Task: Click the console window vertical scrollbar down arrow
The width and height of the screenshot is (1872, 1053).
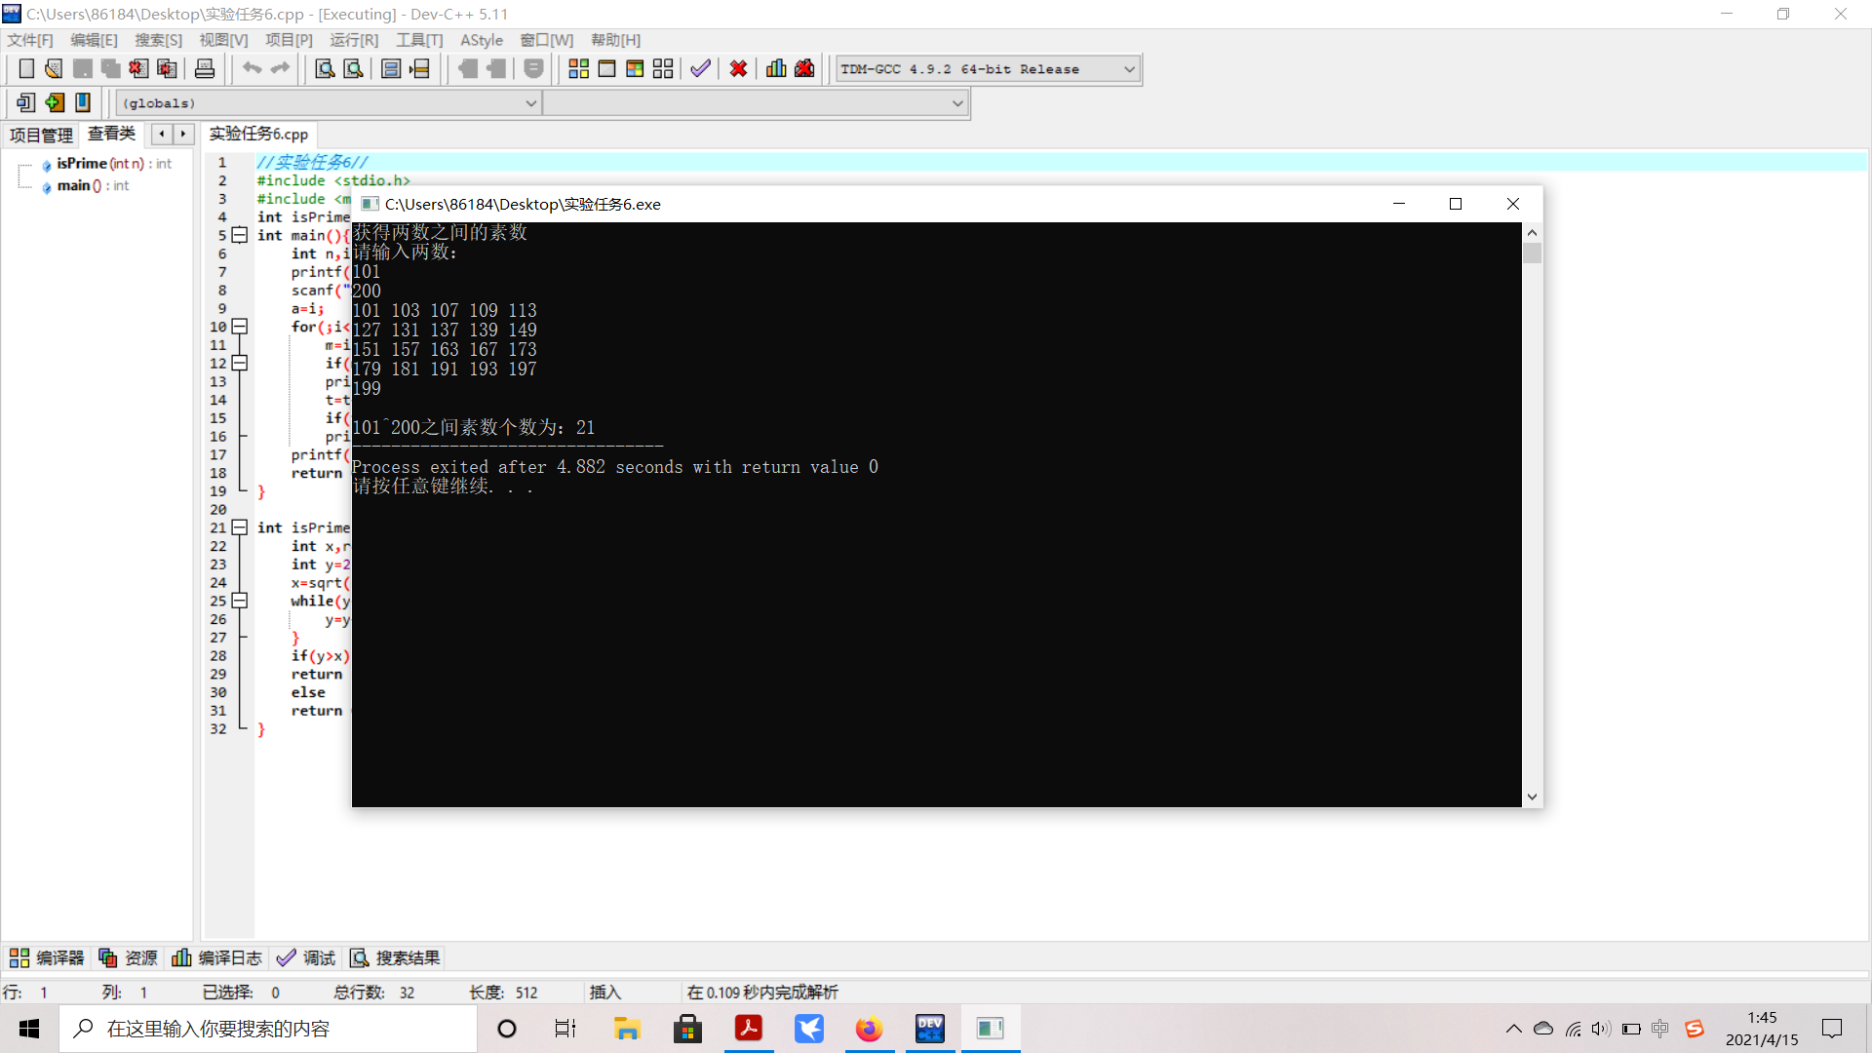Action: pyautogui.click(x=1532, y=797)
